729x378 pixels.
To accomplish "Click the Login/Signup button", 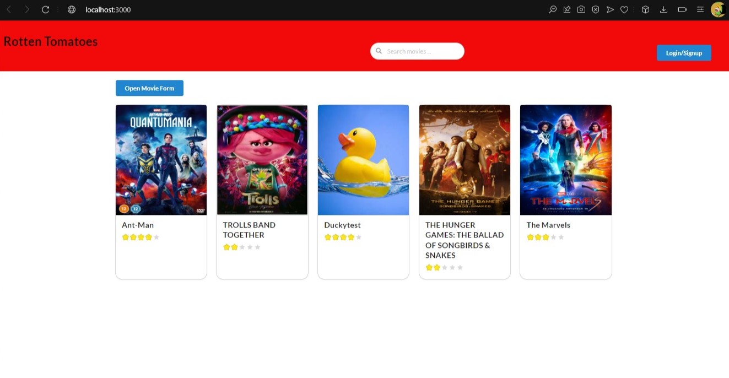I will click(x=684, y=53).
